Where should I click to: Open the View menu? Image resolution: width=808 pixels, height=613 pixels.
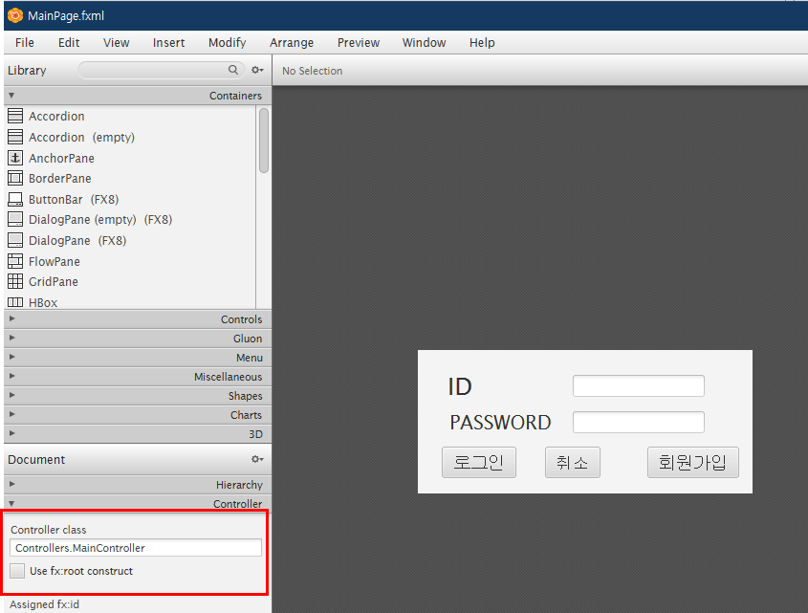(116, 43)
